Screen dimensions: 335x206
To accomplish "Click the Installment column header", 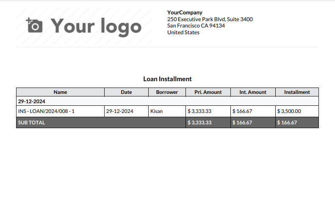I will 297,92.
